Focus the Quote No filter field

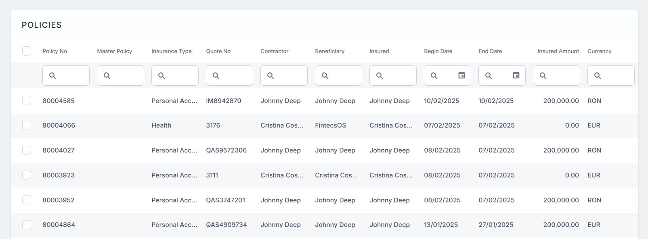(x=234, y=76)
